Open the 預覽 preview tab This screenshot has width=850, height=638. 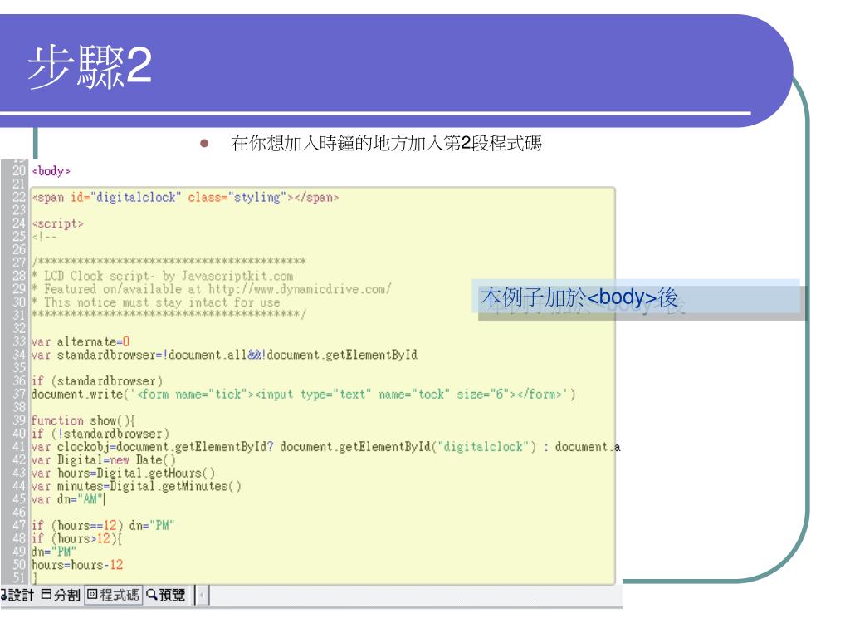point(166,595)
